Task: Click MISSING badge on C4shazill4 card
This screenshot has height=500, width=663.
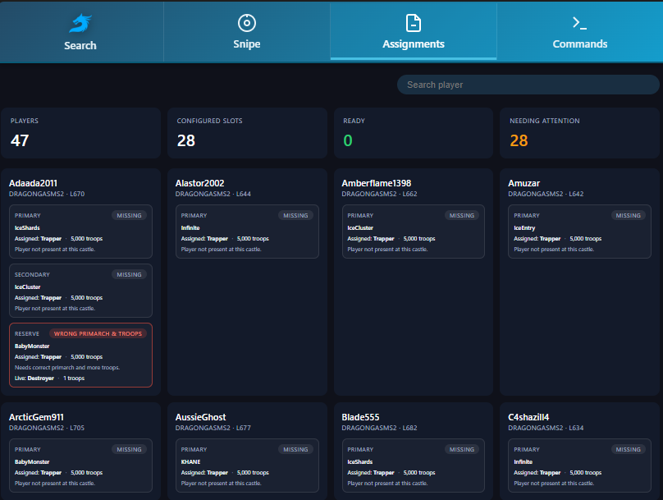Action: click(x=628, y=449)
